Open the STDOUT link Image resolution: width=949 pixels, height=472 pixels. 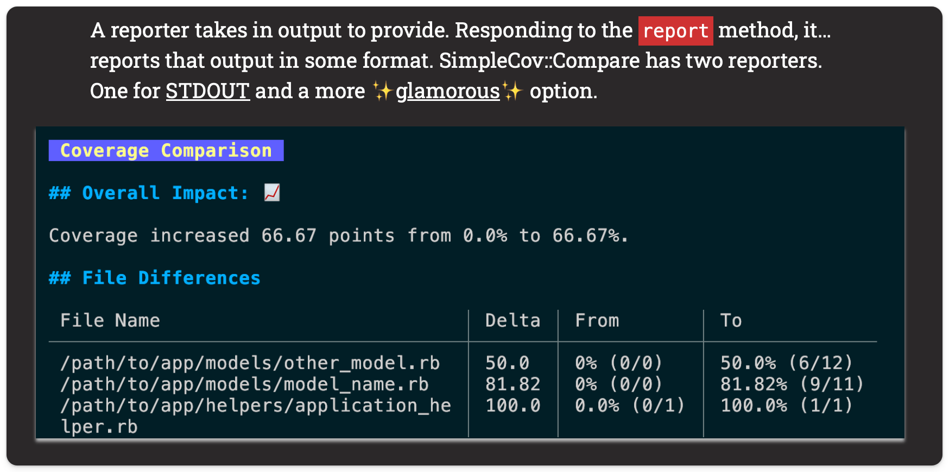click(207, 91)
